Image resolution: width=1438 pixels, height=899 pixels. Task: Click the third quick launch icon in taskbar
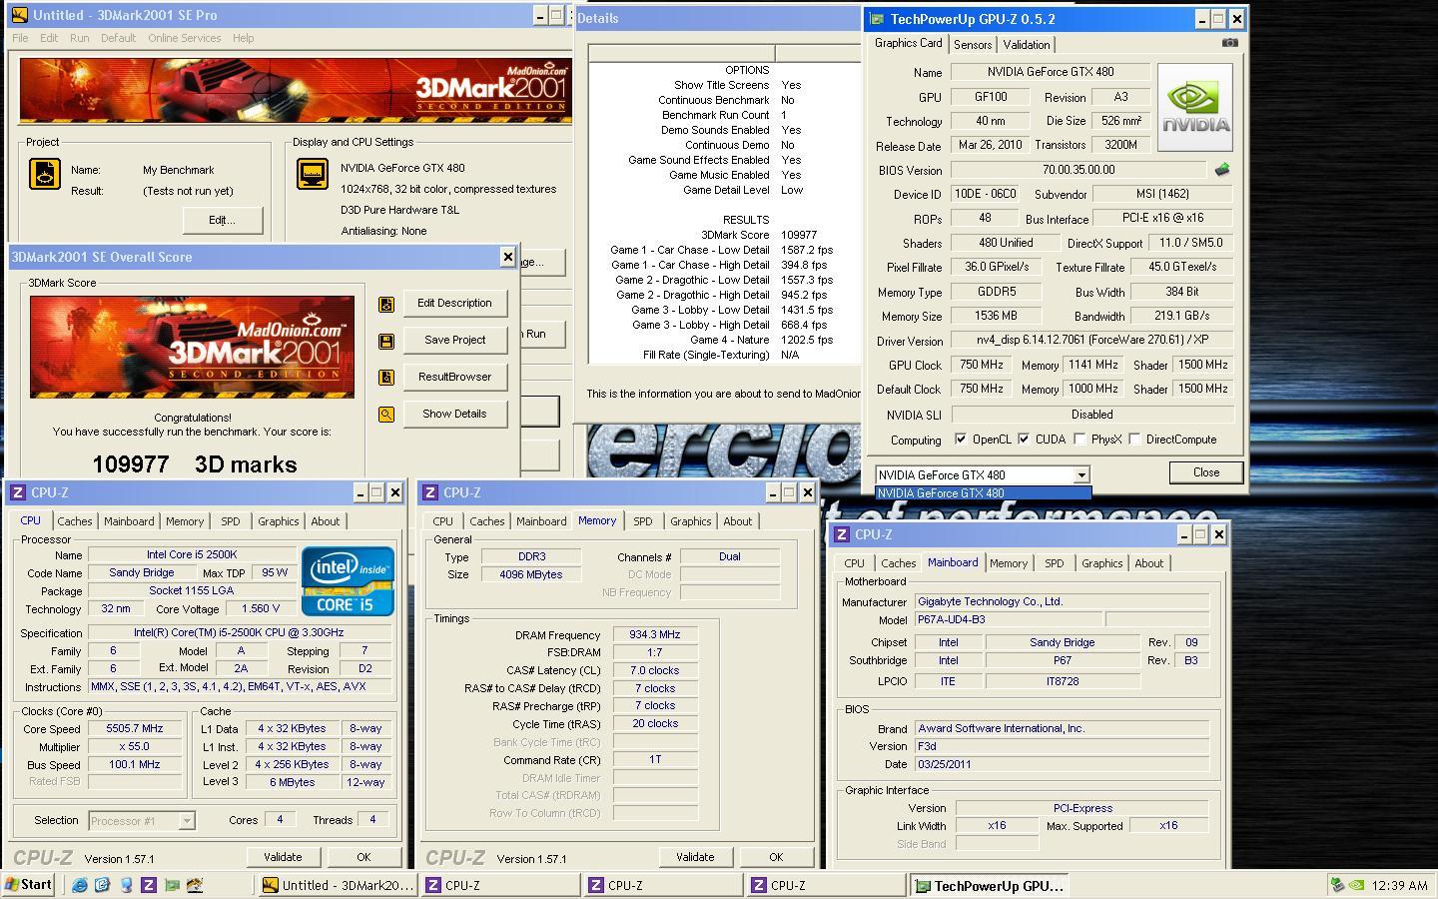pyautogui.click(x=126, y=885)
